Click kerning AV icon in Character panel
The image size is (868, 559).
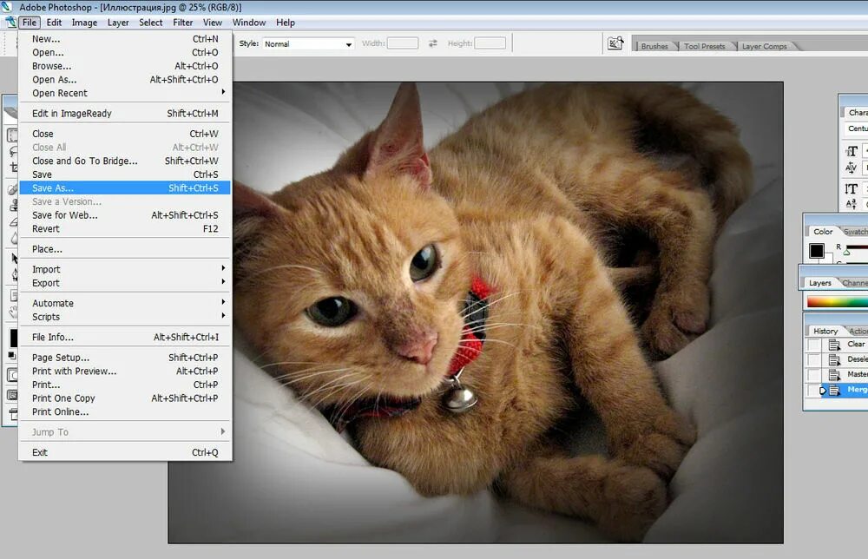point(851,168)
